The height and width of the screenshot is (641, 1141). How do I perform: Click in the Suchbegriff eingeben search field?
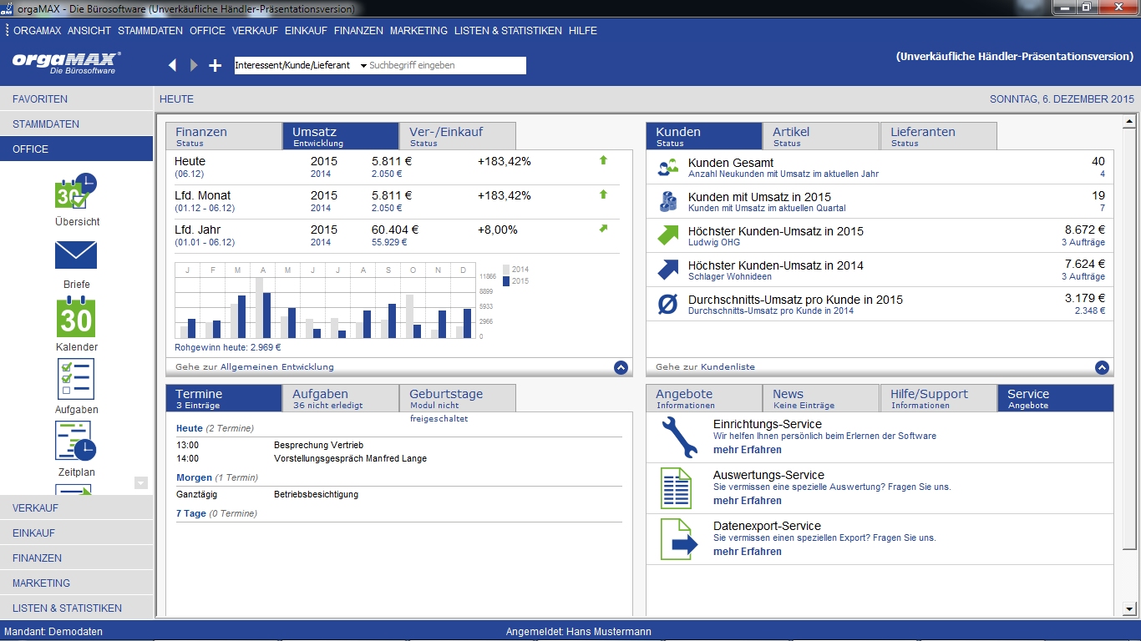pos(447,65)
